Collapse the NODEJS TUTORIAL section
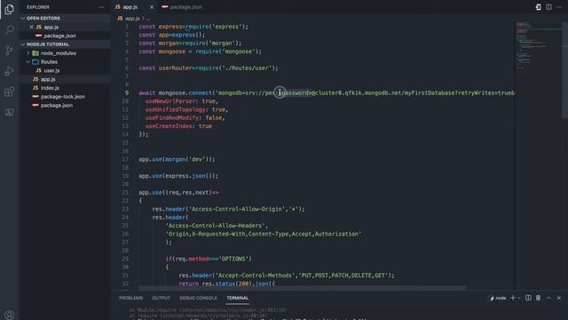The width and height of the screenshot is (568, 320). [x=47, y=44]
